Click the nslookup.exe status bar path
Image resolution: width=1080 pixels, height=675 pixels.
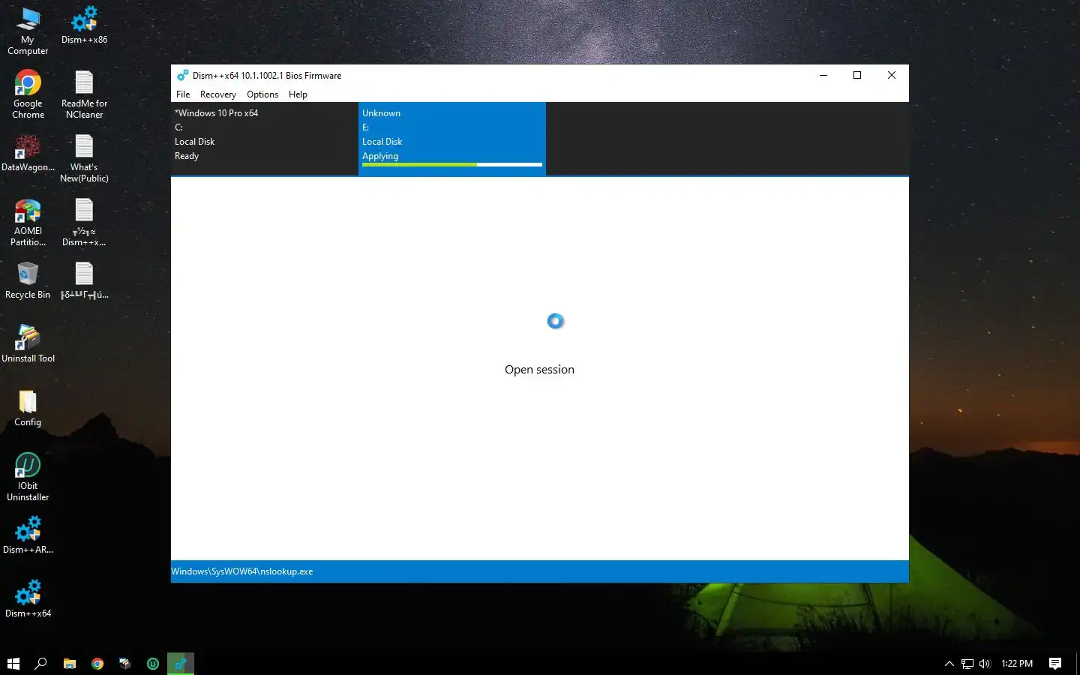pyautogui.click(x=242, y=571)
